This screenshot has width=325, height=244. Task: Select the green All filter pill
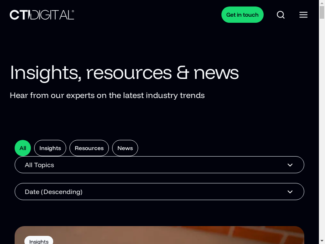pos(23,148)
